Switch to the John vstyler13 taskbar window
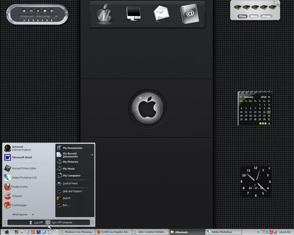This screenshot has width=294, height=235. 150,232
